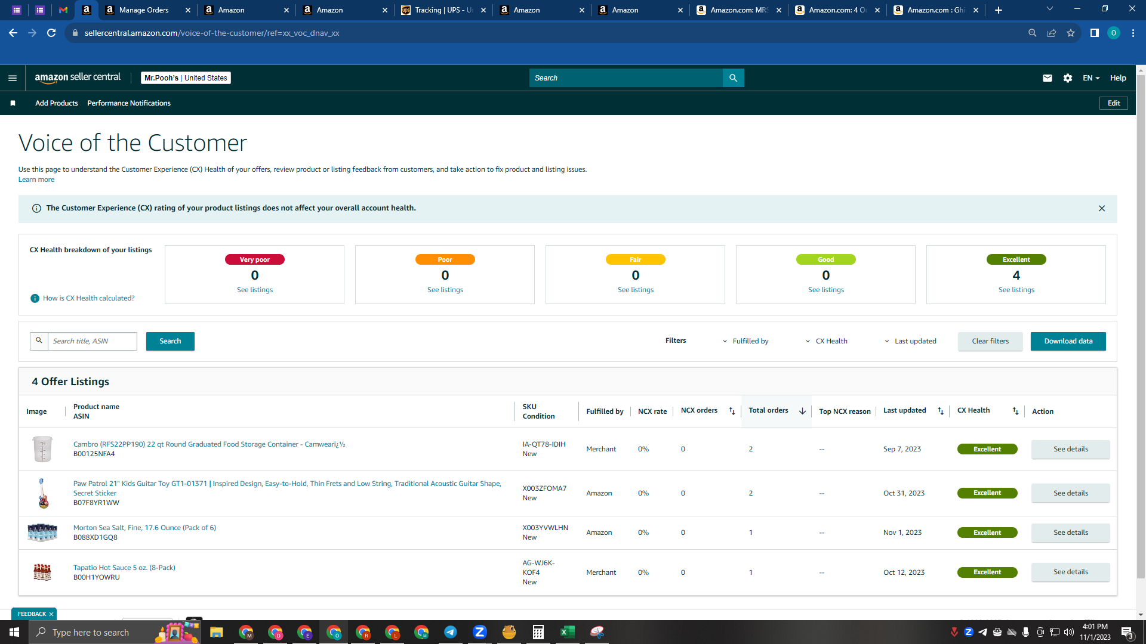Open browser zoom magnifier icon
1146x644 pixels.
(1033, 33)
